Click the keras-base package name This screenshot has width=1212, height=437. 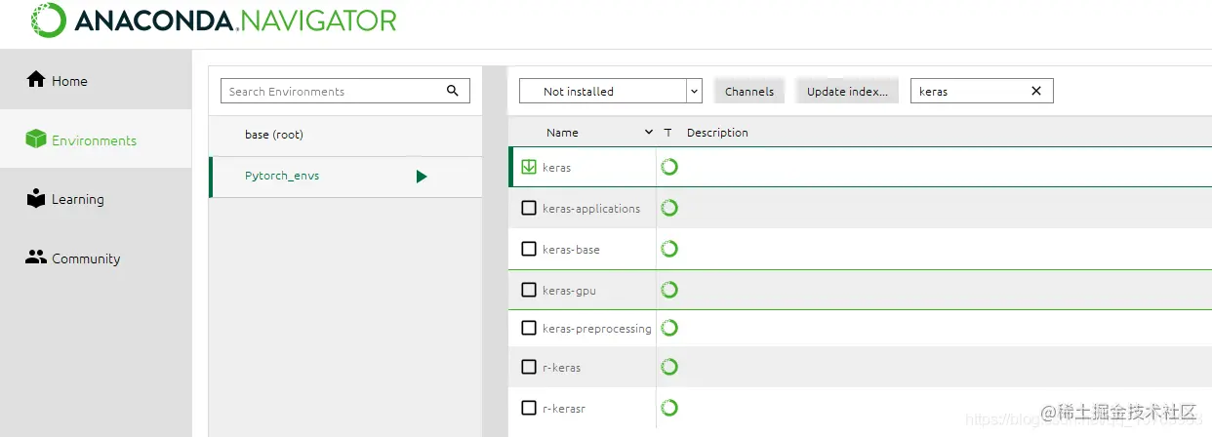point(571,250)
